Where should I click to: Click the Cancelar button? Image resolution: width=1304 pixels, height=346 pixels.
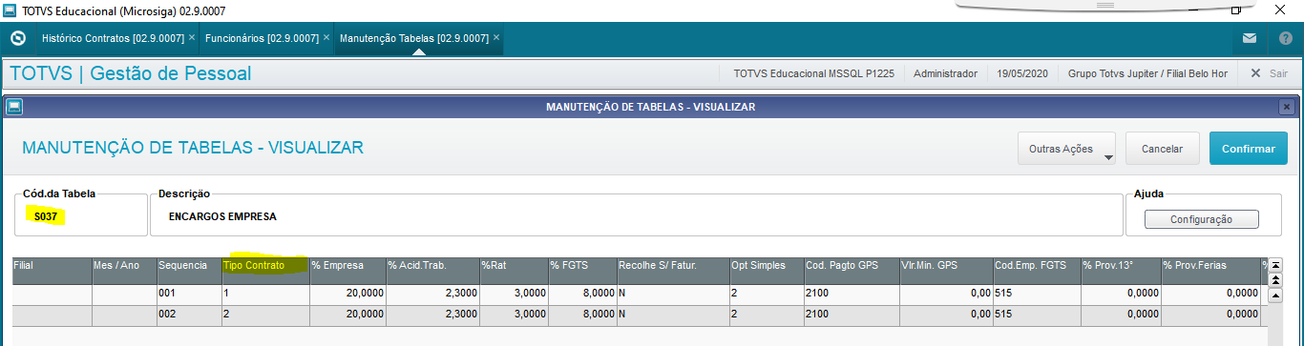(1163, 149)
